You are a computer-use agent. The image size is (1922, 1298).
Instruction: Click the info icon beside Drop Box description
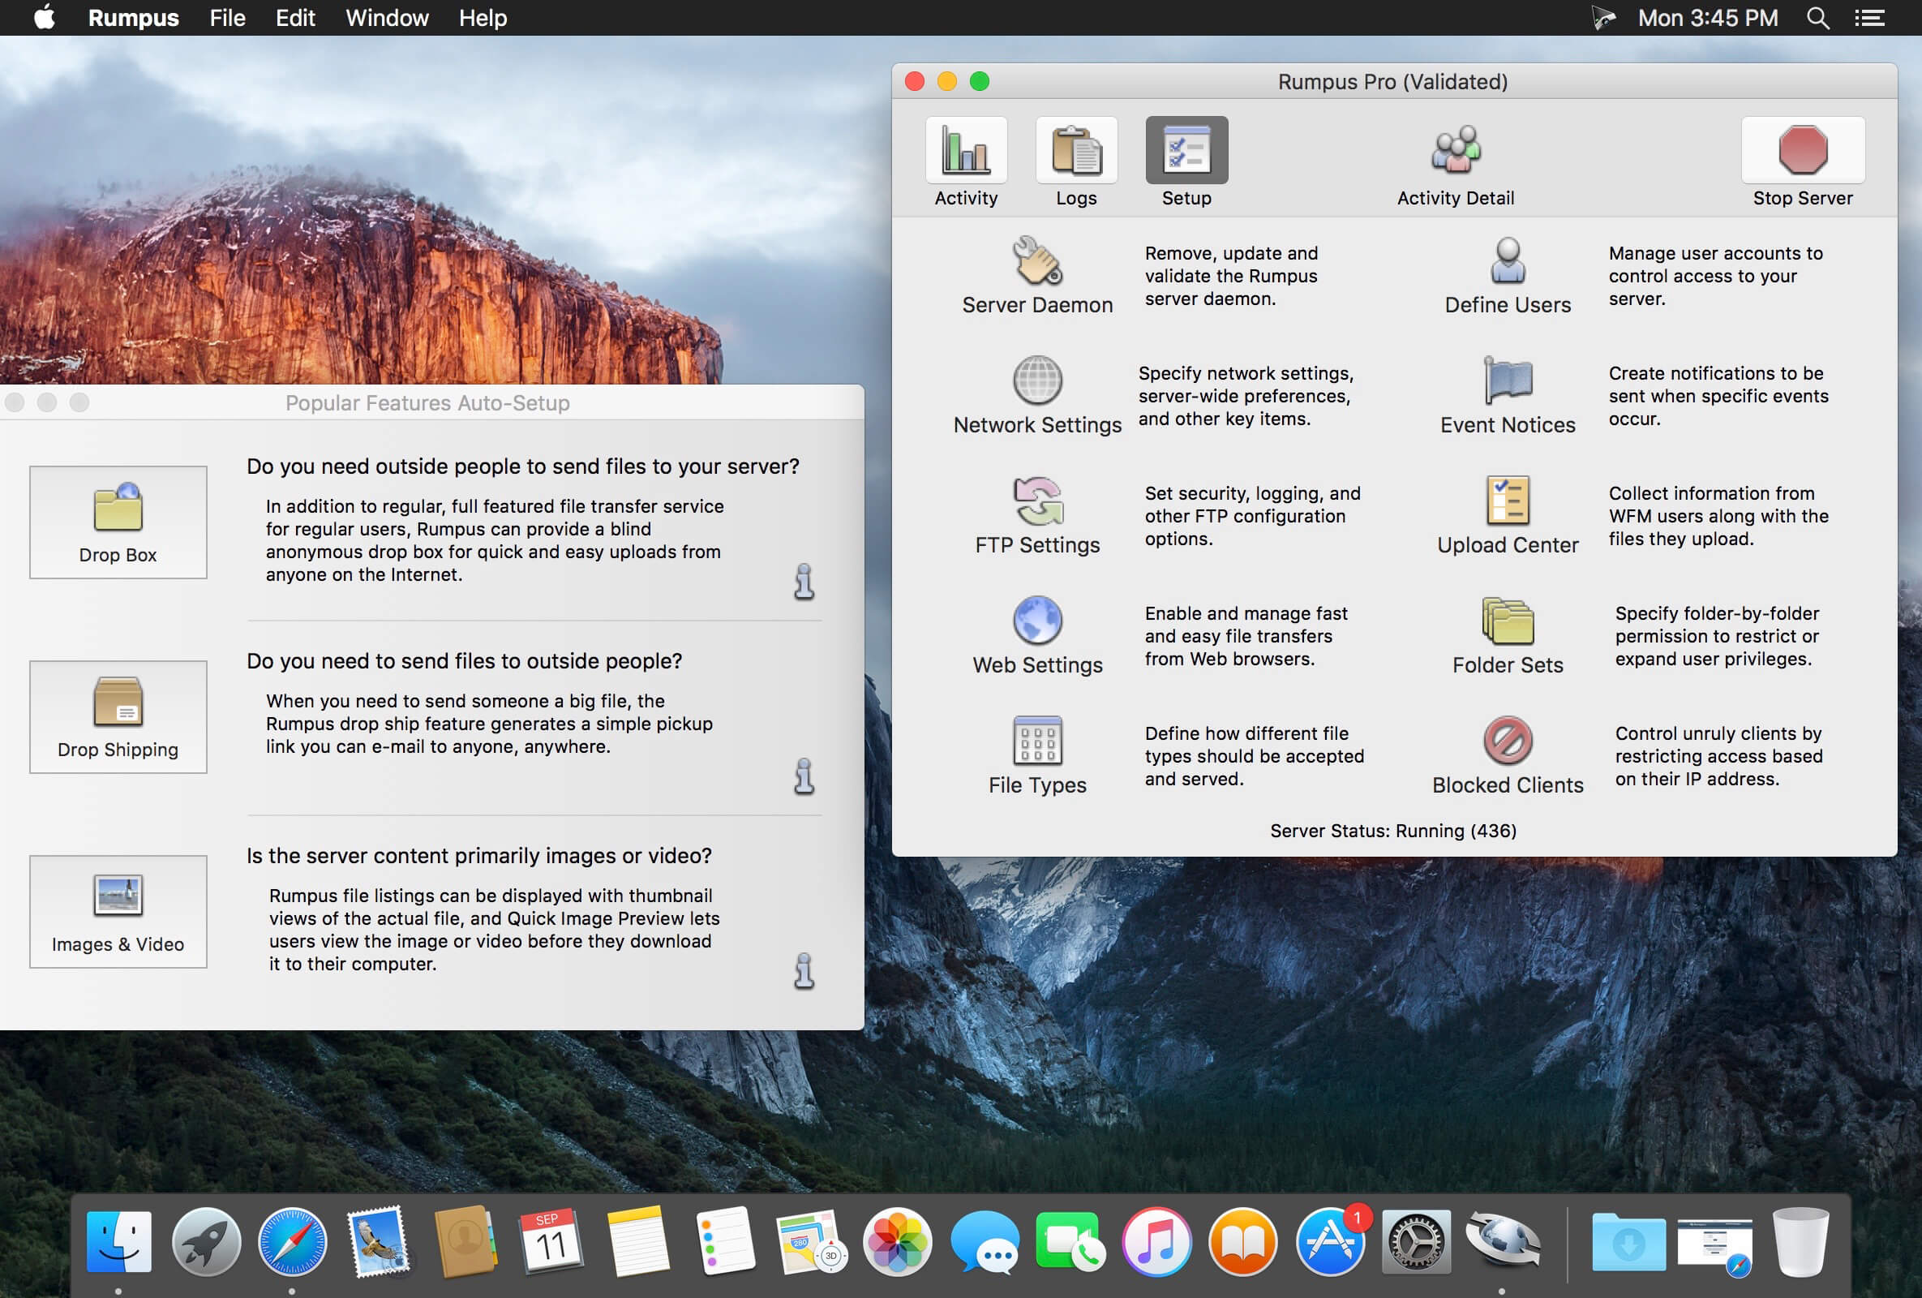coord(804,582)
